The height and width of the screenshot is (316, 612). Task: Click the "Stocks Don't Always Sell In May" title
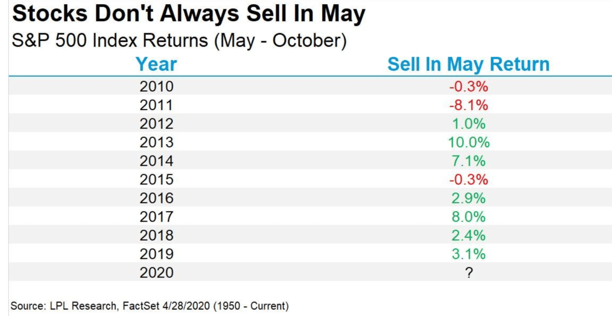[x=189, y=14]
